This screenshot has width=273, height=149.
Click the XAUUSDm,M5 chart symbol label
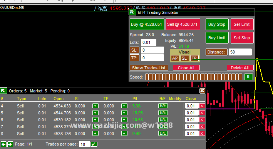coord(12,8)
